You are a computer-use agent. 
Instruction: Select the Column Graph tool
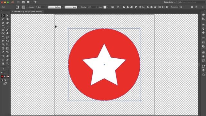click(x=7, y=56)
